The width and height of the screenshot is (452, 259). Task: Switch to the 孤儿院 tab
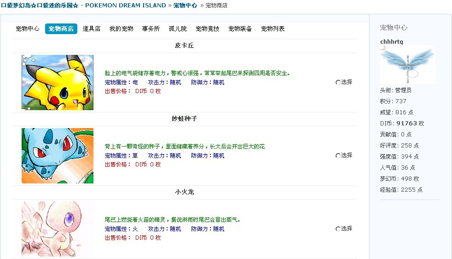click(x=178, y=29)
